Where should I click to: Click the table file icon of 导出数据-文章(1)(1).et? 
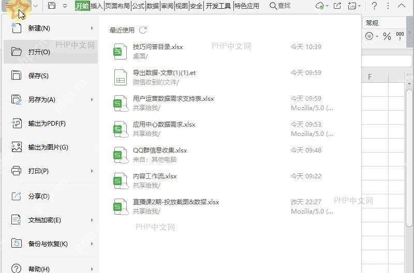coord(121,77)
